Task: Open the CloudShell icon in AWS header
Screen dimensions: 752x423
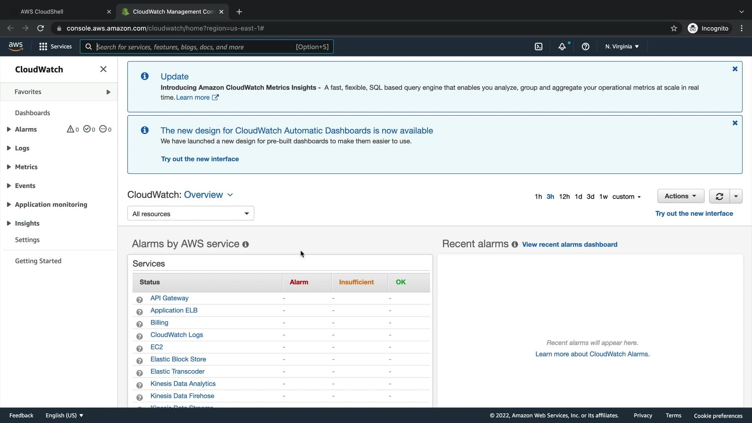Action: (x=539, y=47)
